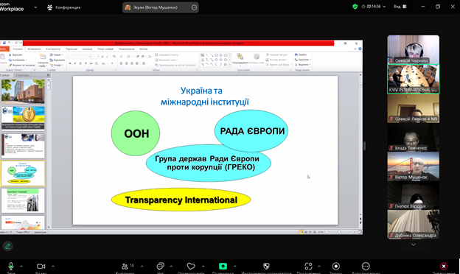The image size is (460, 274).
Task: Open the Zoom apps icon
Action: click(x=308, y=266)
